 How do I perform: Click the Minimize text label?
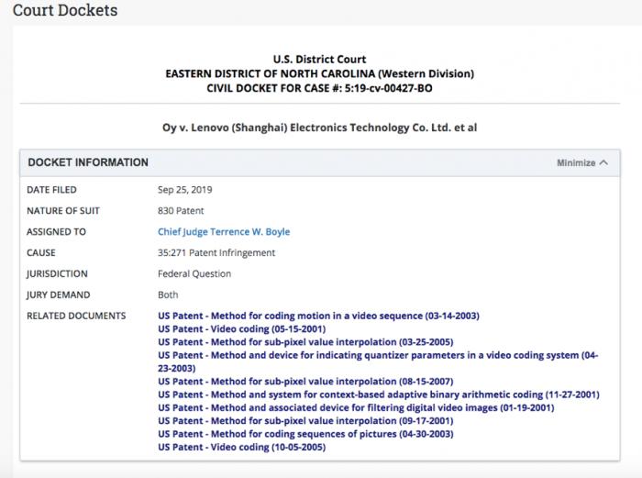(x=576, y=163)
